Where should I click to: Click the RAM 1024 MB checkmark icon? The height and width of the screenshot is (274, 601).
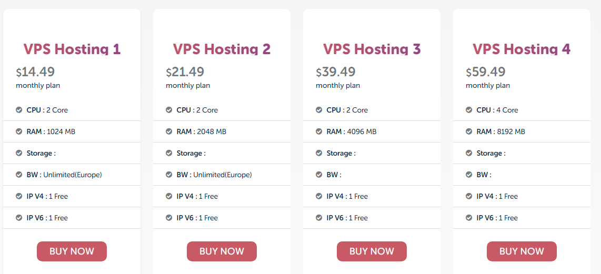tap(19, 131)
